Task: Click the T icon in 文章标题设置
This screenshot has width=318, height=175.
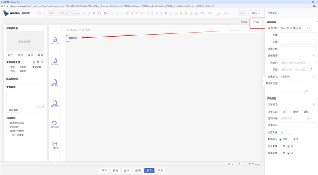Action: click(42, 62)
